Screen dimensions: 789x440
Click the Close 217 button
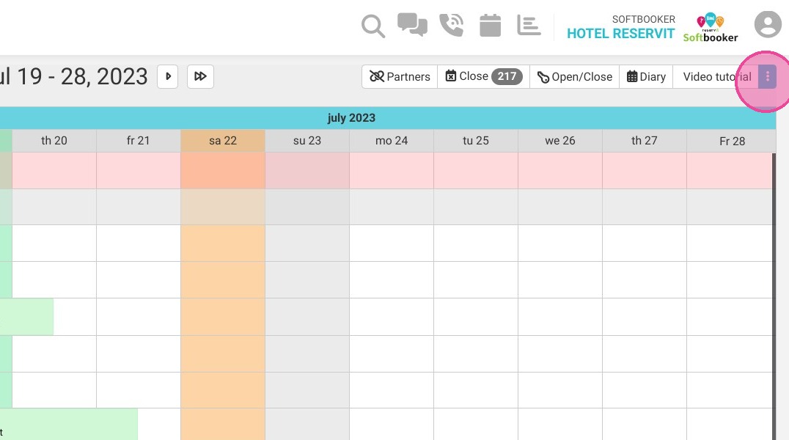[x=483, y=76]
